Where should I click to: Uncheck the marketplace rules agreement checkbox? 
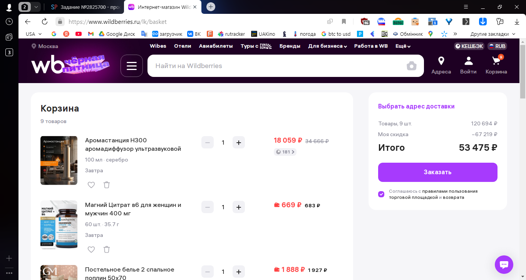(381, 194)
